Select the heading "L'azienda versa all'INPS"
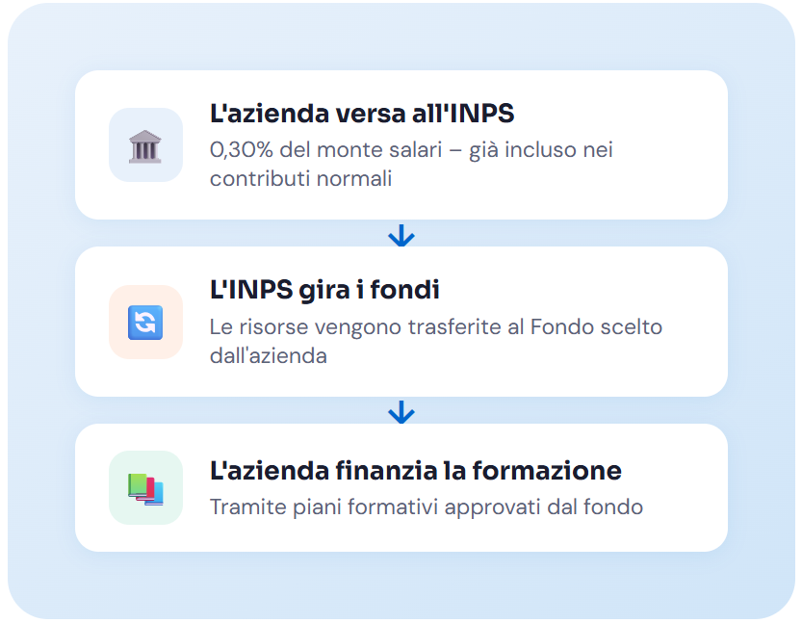 (x=362, y=114)
